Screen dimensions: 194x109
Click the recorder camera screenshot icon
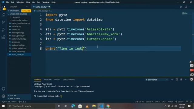[x=192, y=65]
